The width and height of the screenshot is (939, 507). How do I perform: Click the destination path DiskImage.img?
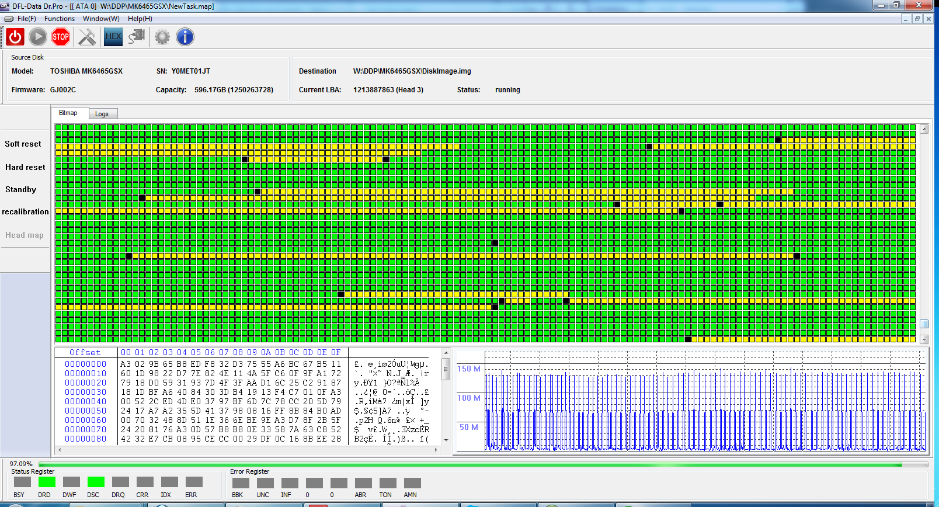coord(412,71)
